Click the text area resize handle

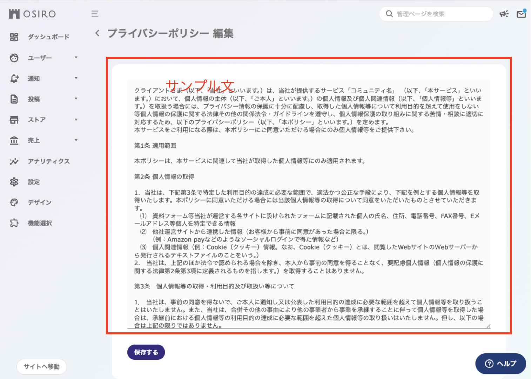click(x=488, y=326)
